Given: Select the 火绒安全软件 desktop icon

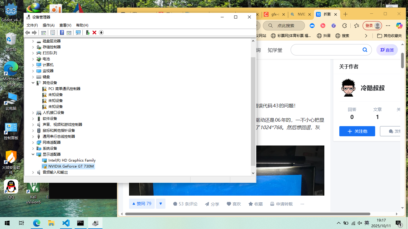Looking at the screenshot, I should tap(11, 163).
